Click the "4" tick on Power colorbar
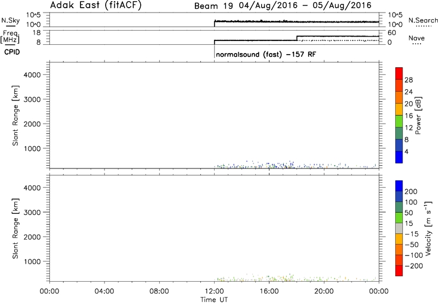The width and height of the screenshot is (438, 303). click(x=407, y=151)
